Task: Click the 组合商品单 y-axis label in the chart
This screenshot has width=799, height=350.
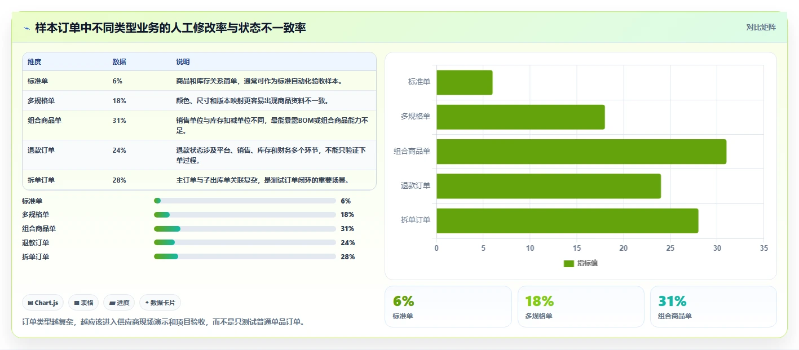Action: point(412,151)
